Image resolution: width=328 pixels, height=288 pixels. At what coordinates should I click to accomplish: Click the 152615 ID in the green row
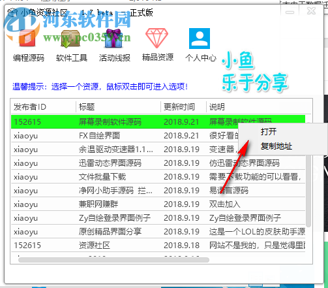pyautogui.click(x=27, y=122)
